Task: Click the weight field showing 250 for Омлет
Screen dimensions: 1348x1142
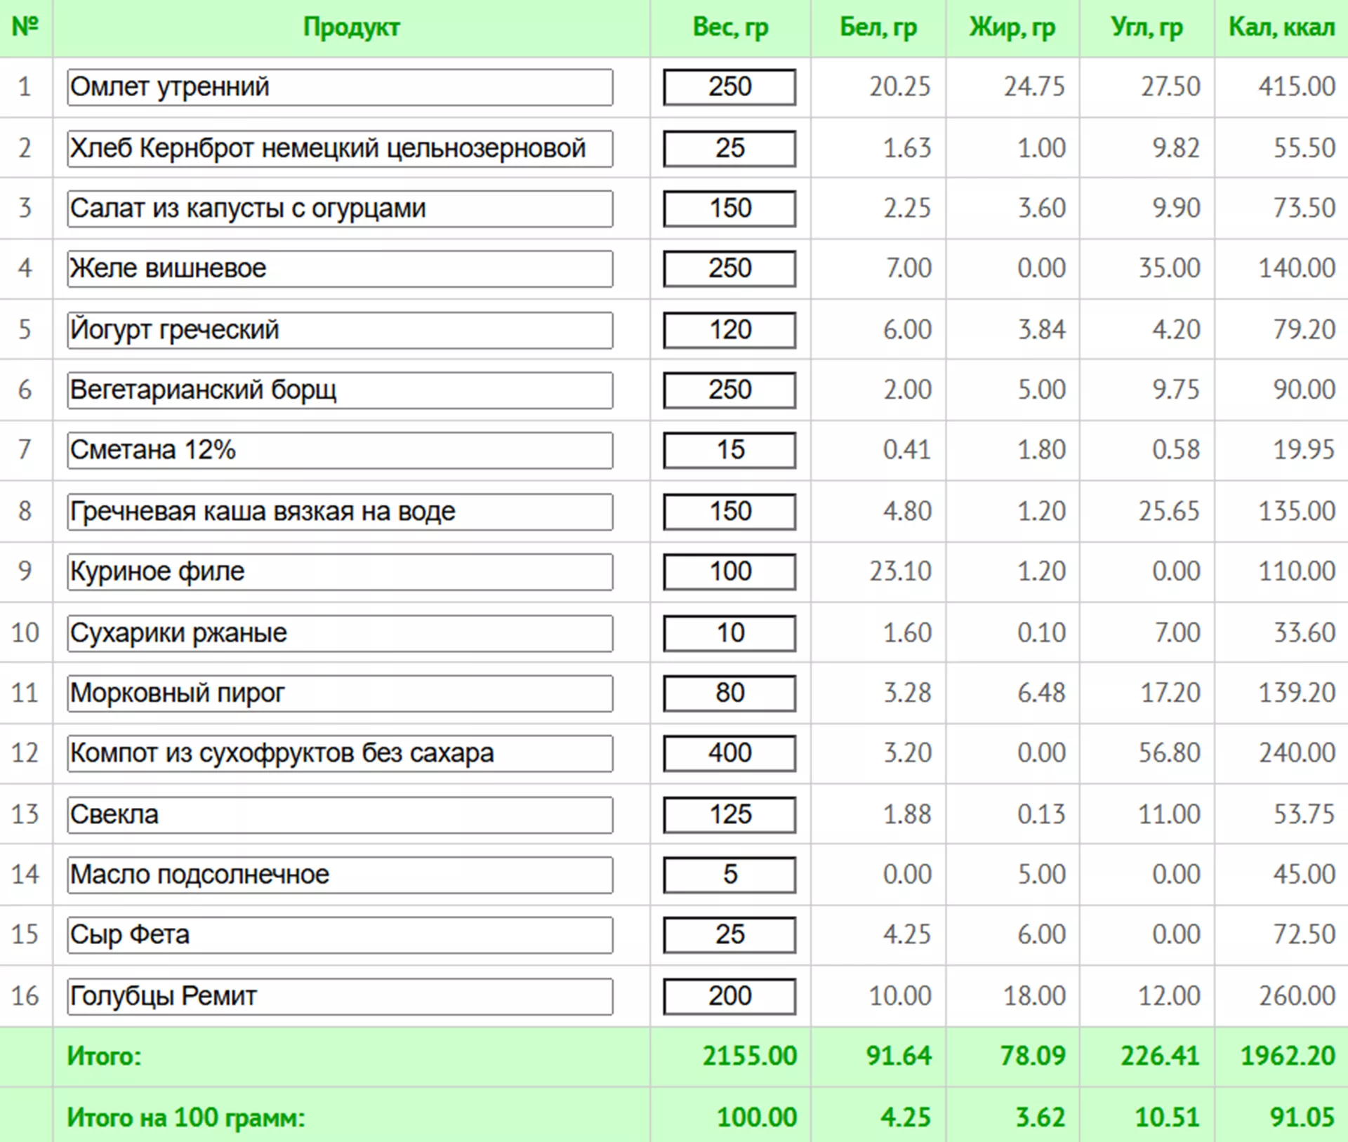Action: click(x=729, y=87)
